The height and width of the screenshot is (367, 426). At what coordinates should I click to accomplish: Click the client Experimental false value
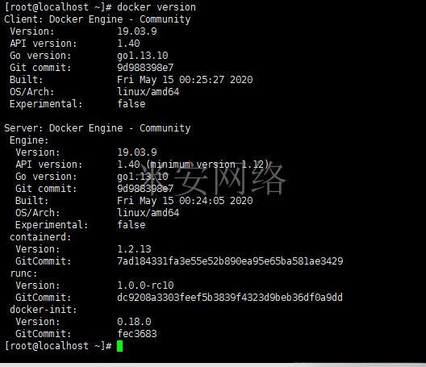click(x=132, y=104)
